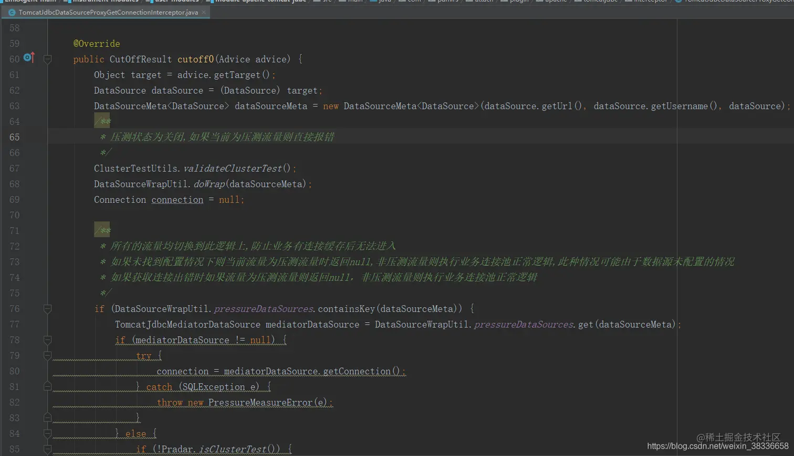794x456 pixels.
Task: Collapse the isClusterTest if block on line 85
Action: pyautogui.click(x=47, y=449)
